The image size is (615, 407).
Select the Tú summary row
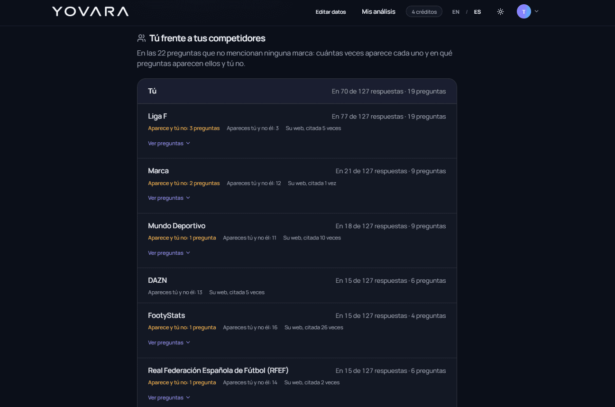(x=297, y=91)
